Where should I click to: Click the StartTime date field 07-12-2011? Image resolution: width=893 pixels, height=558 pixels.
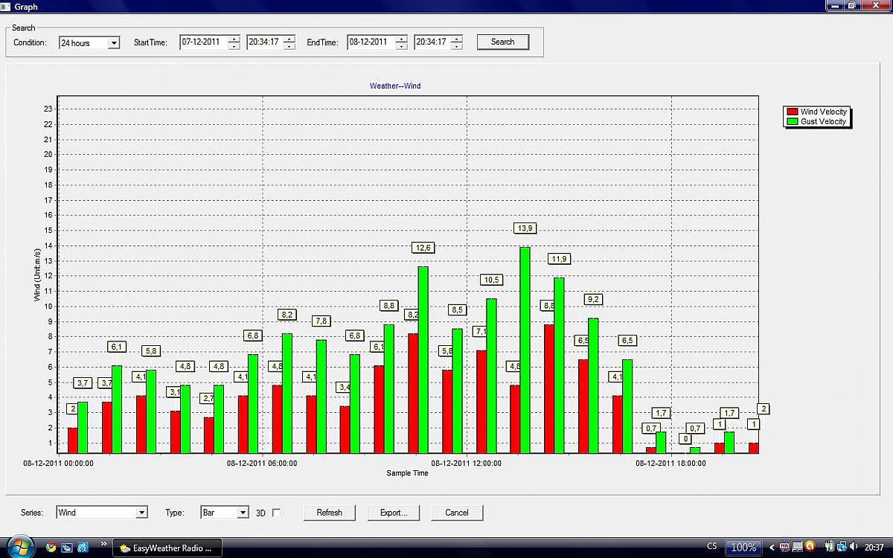point(203,42)
